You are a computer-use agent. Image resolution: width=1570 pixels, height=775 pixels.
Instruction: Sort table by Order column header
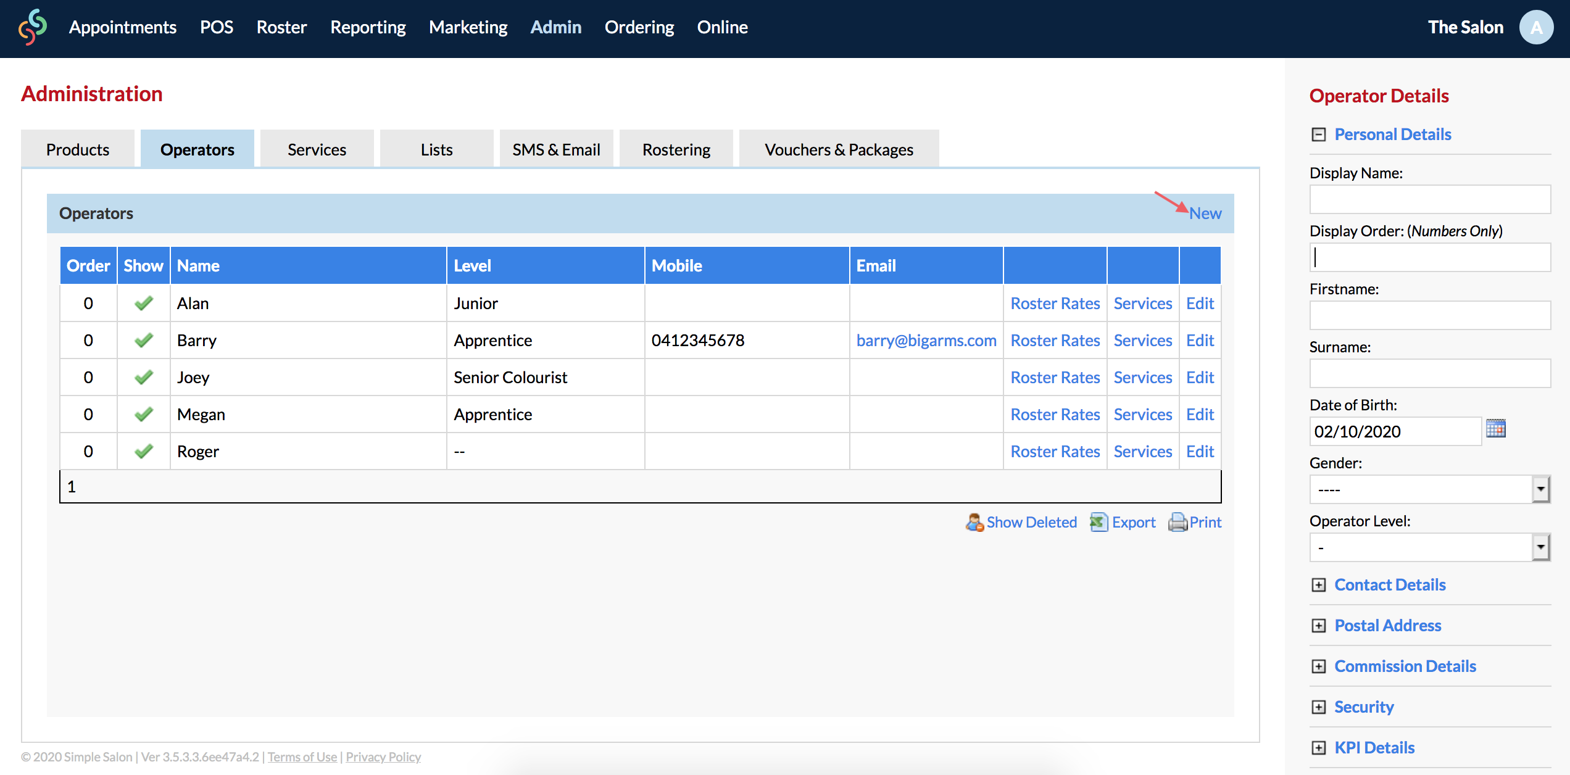(88, 265)
